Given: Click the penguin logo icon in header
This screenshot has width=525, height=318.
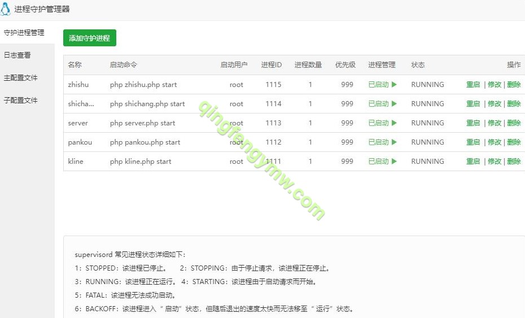Looking at the screenshot, I should [x=7, y=10].
